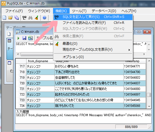
Task: Click the new database icon in main toolbar
Action: click(x=5, y=18)
